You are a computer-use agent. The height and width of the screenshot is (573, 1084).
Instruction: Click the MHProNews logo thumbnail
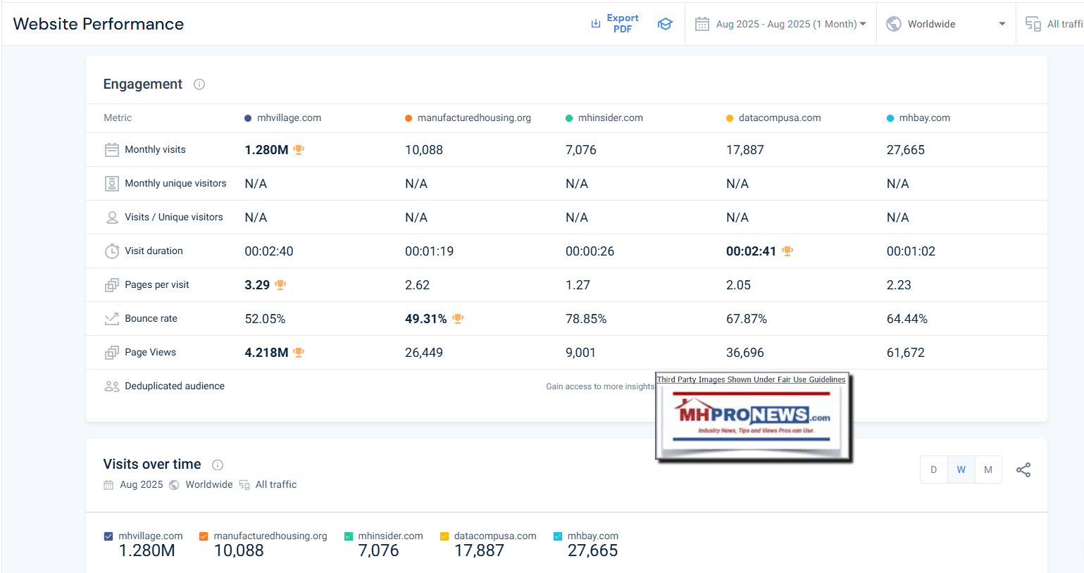tap(752, 419)
